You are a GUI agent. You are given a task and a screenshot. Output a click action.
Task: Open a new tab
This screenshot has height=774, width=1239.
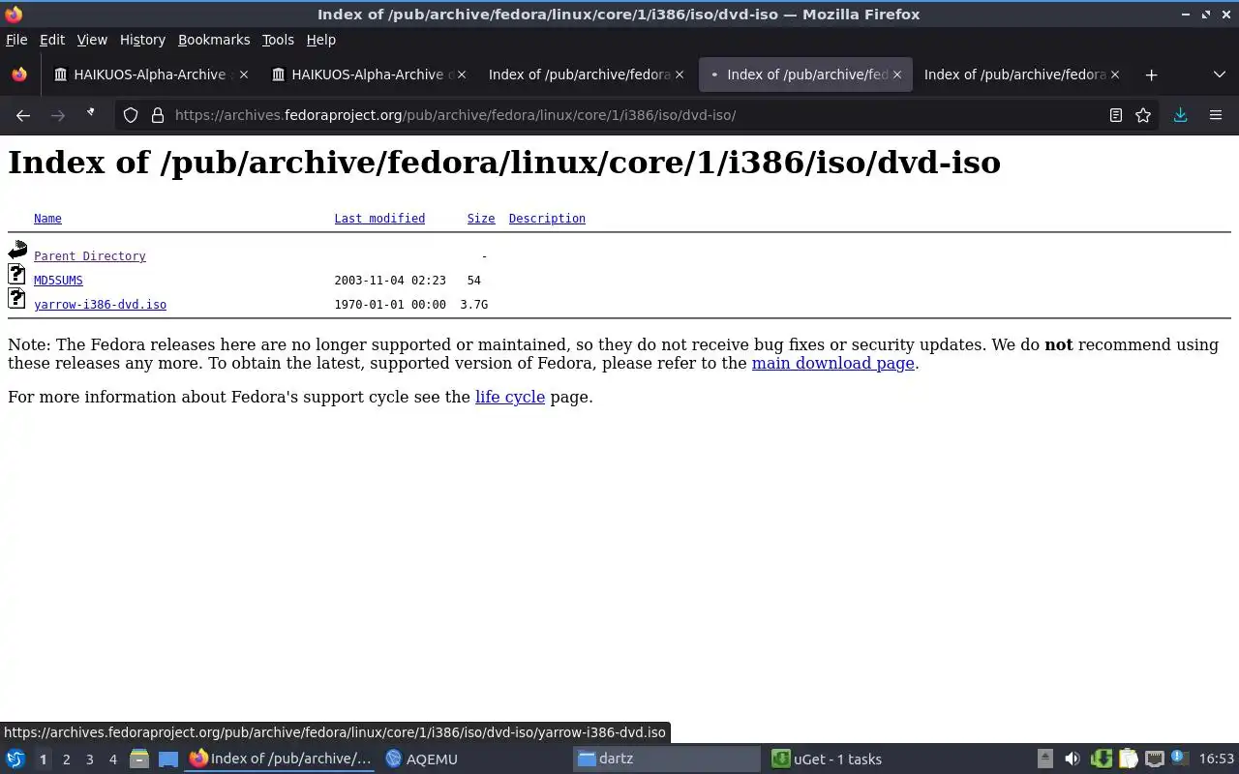(1151, 74)
